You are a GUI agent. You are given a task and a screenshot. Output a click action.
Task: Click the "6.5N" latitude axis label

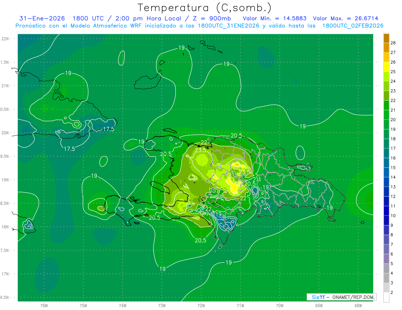(5, 297)
